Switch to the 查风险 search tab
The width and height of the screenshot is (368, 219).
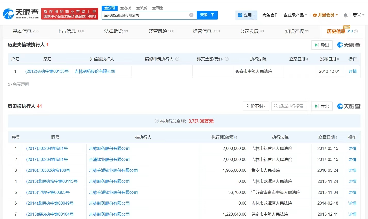point(157,8)
